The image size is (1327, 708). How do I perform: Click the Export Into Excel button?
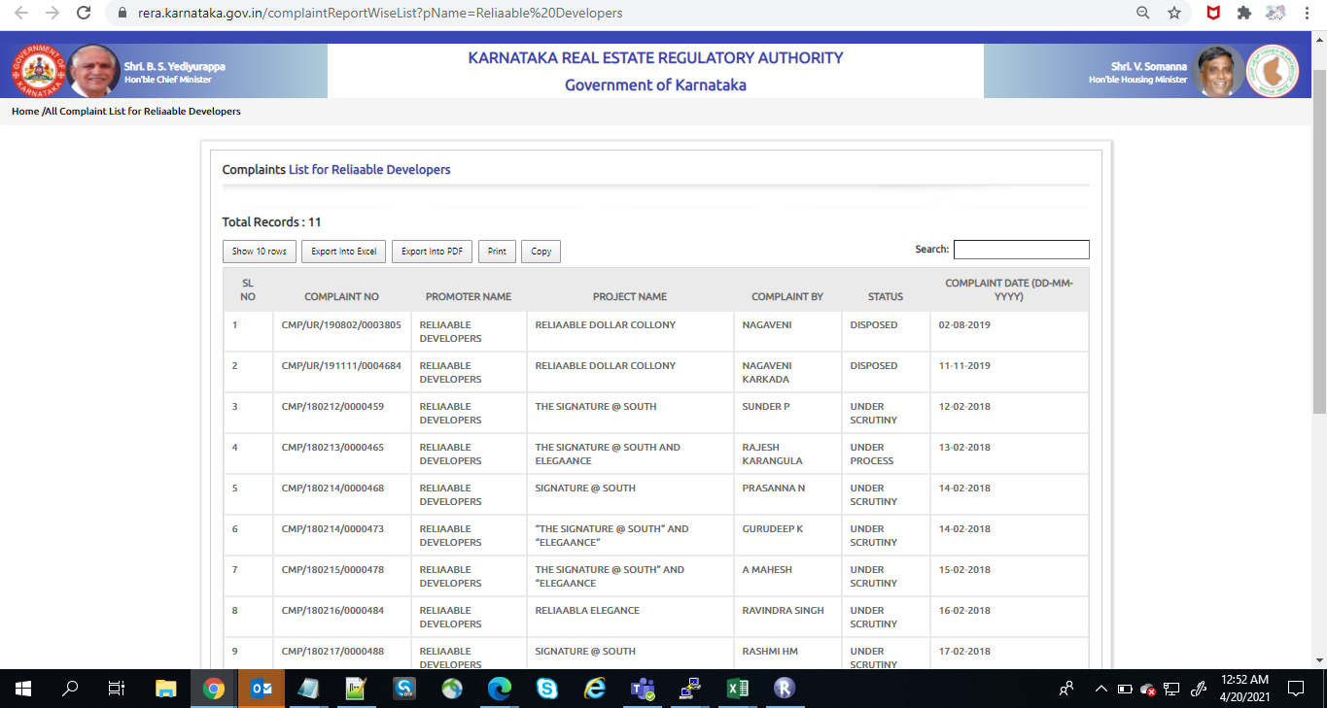coord(343,252)
